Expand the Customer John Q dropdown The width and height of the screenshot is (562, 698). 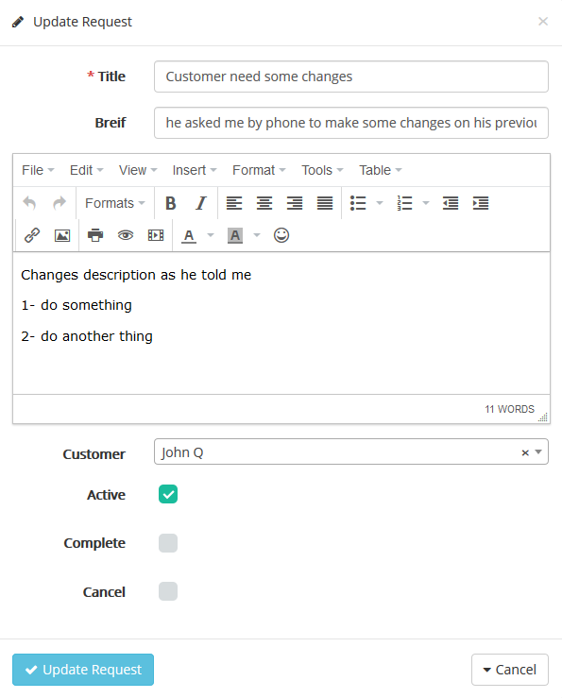[538, 451]
